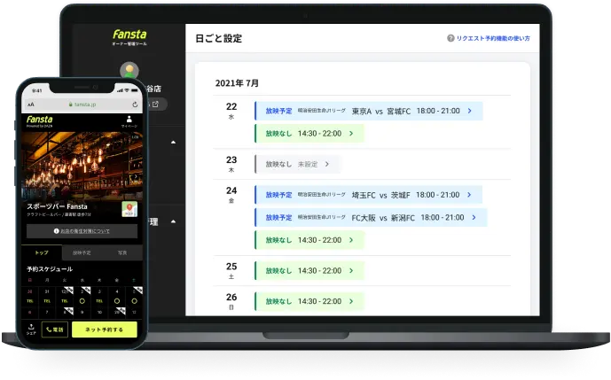This screenshot has width=611, height=380.
Task: Tap the Wi-Fi icon in phone status bar
Action: pos(126,90)
